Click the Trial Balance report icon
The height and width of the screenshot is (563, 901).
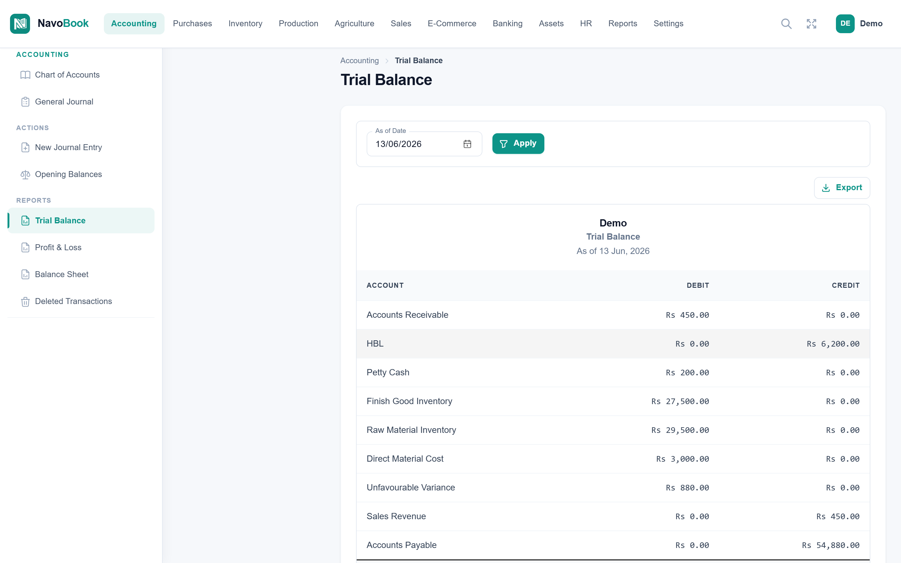pyautogui.click(x=25, y=221)
